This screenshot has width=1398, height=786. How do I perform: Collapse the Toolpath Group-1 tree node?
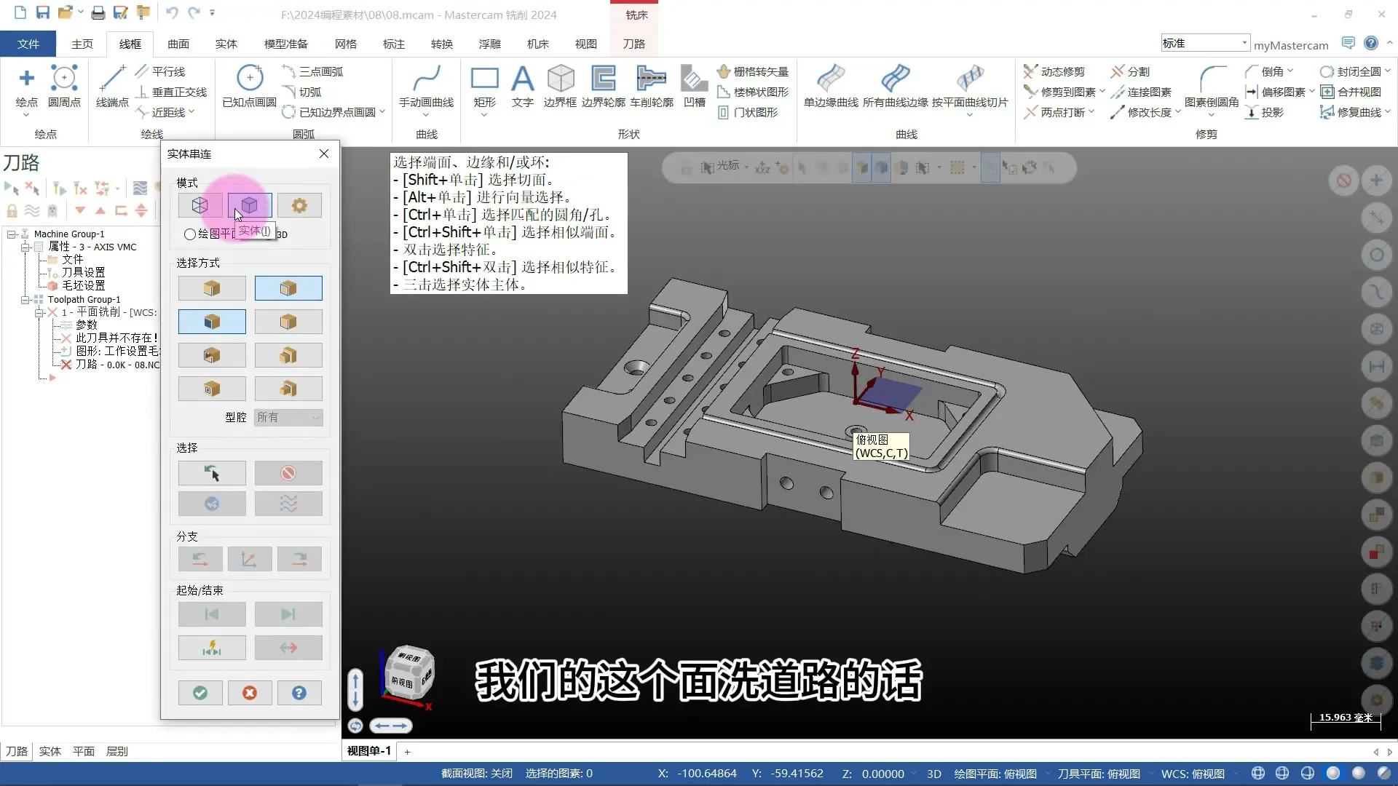(25, 300)
